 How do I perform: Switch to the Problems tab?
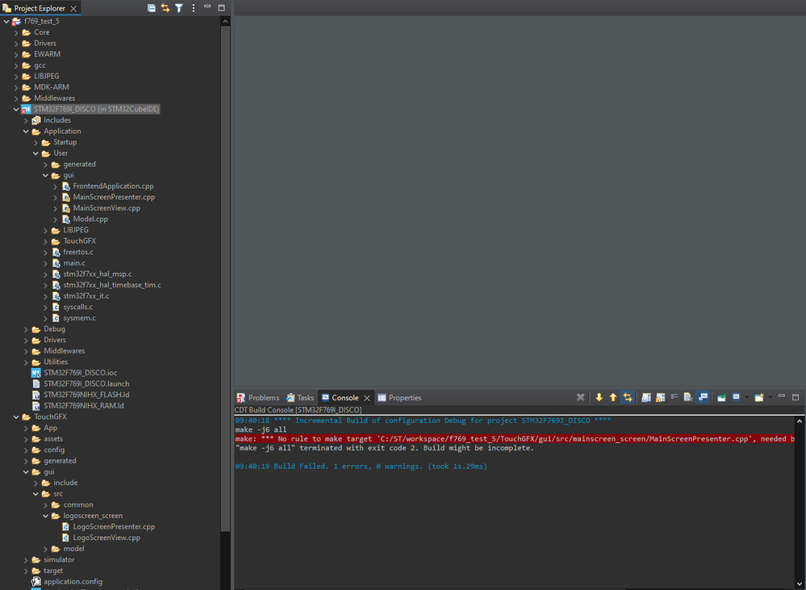(x=257, y=398)
